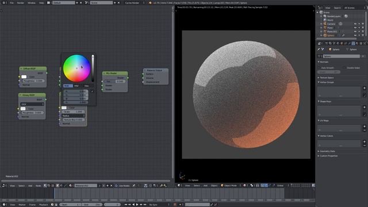Open the Node menu in node editor header

pos(38,186)
